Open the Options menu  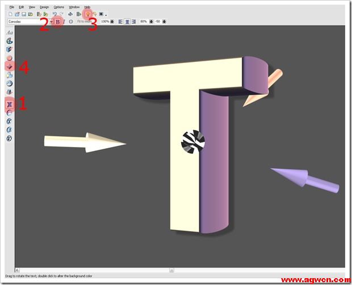59,7
